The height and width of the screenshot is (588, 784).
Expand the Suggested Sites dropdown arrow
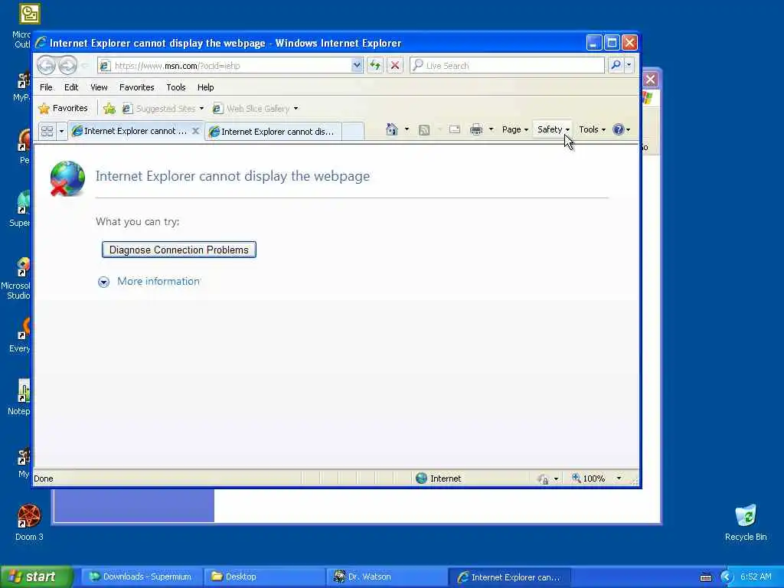pos(201,109)
